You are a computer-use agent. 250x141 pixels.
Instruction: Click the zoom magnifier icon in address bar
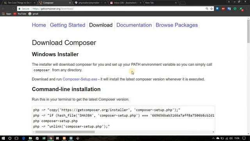coord(207,9)
